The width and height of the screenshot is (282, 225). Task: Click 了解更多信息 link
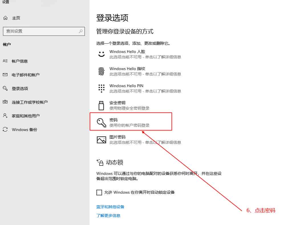(x=108, y=216)
